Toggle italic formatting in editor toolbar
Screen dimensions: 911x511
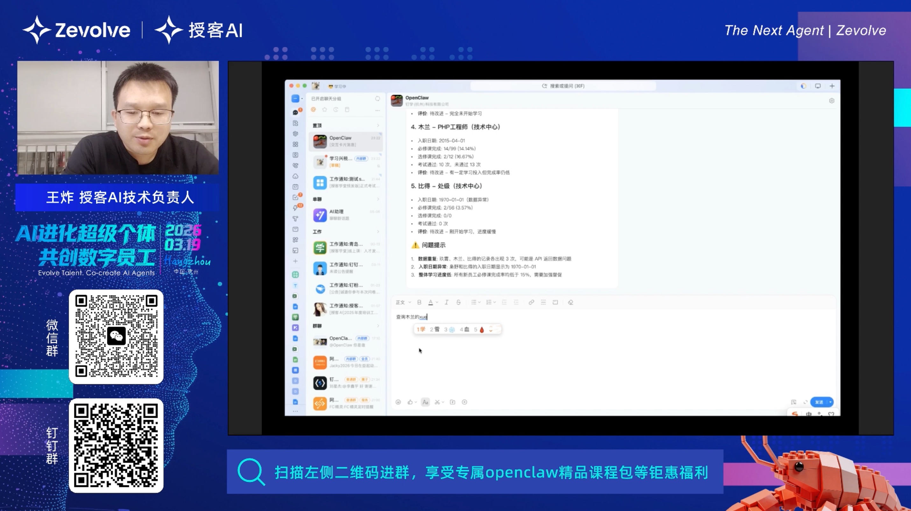coord(446,302)
